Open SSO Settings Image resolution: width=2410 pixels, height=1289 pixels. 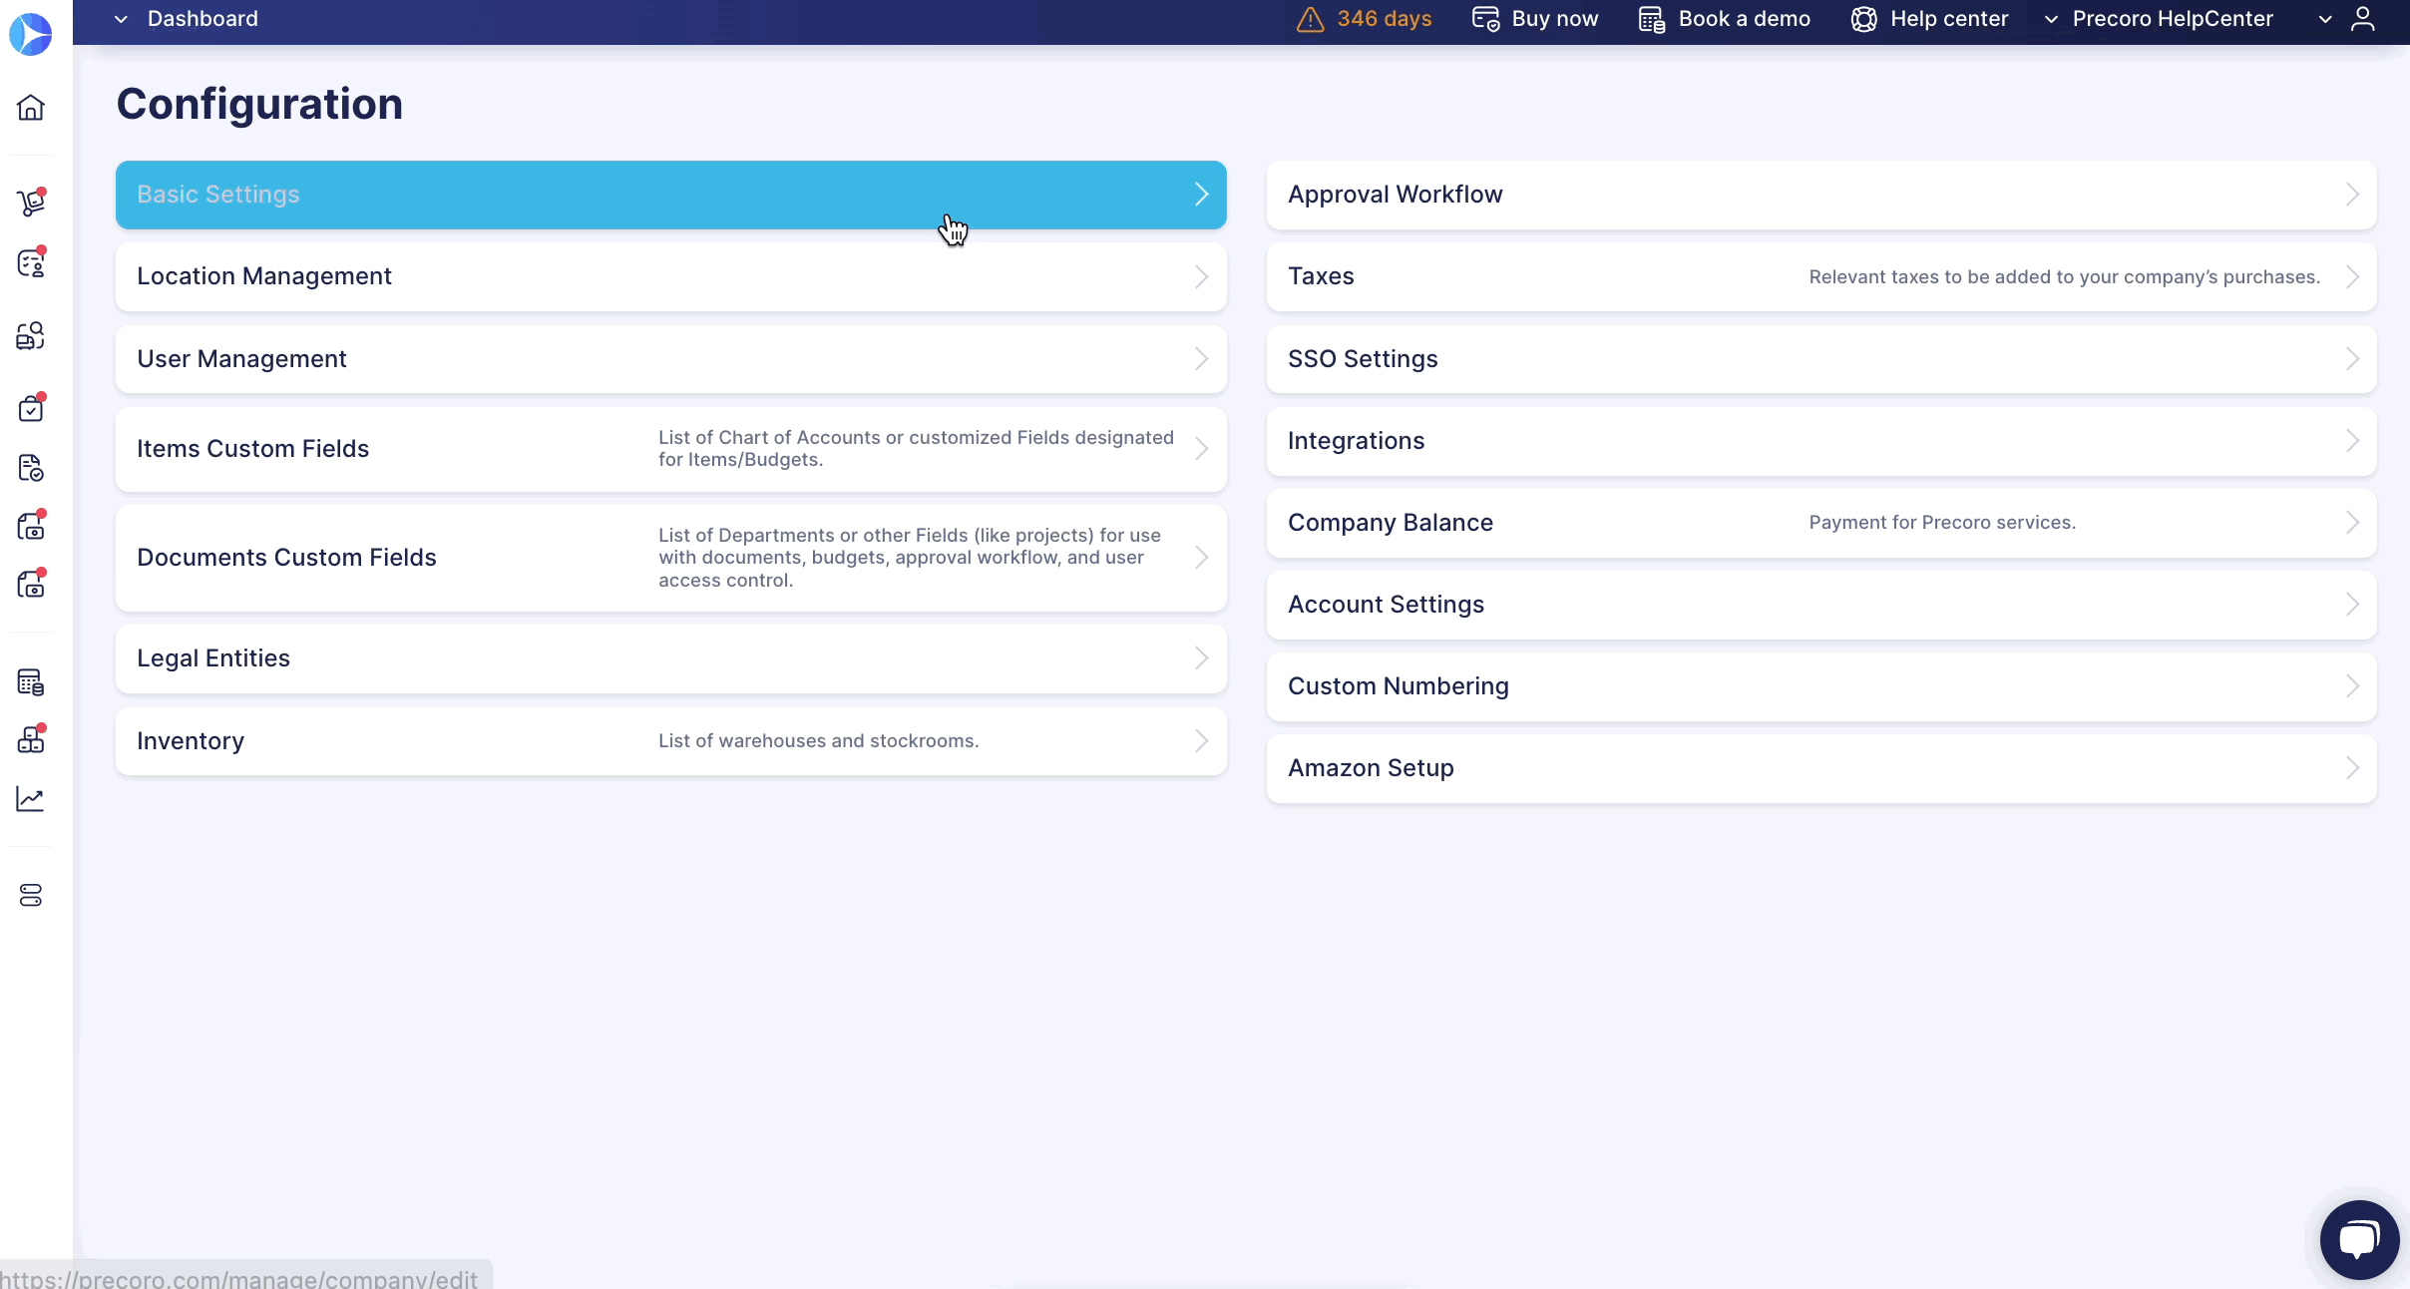[x=1821, y=359]
